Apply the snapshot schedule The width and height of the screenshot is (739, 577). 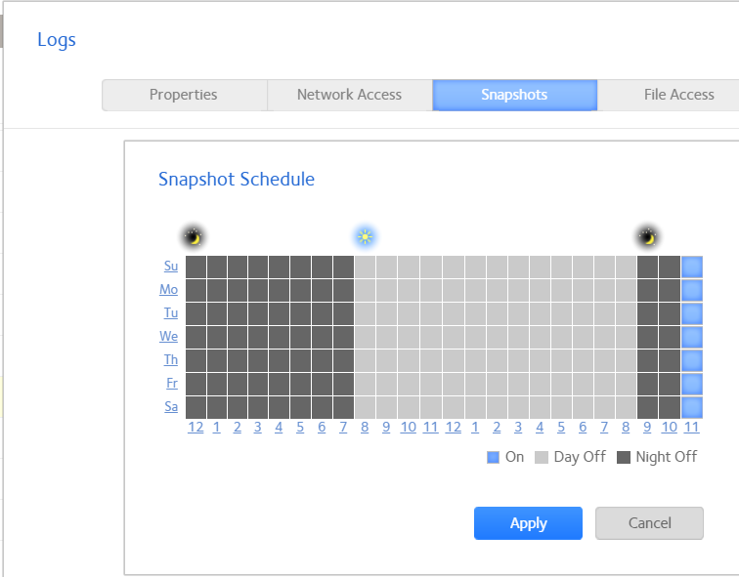coord(528,523)
